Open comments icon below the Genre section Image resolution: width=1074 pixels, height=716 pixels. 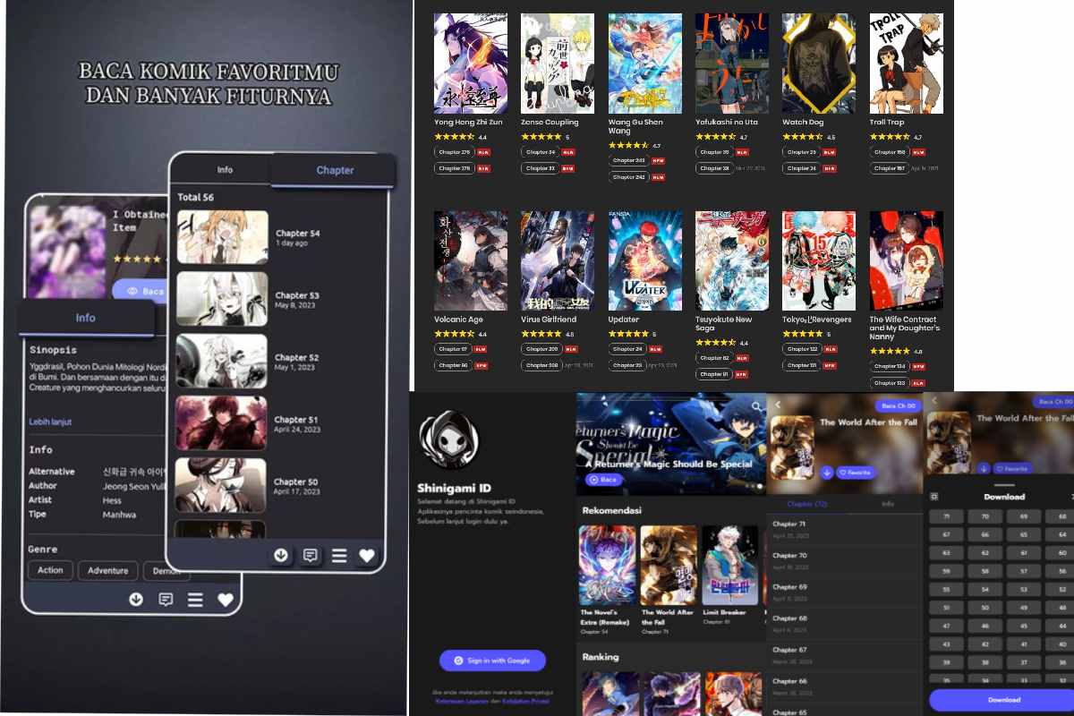click(166, 600)
